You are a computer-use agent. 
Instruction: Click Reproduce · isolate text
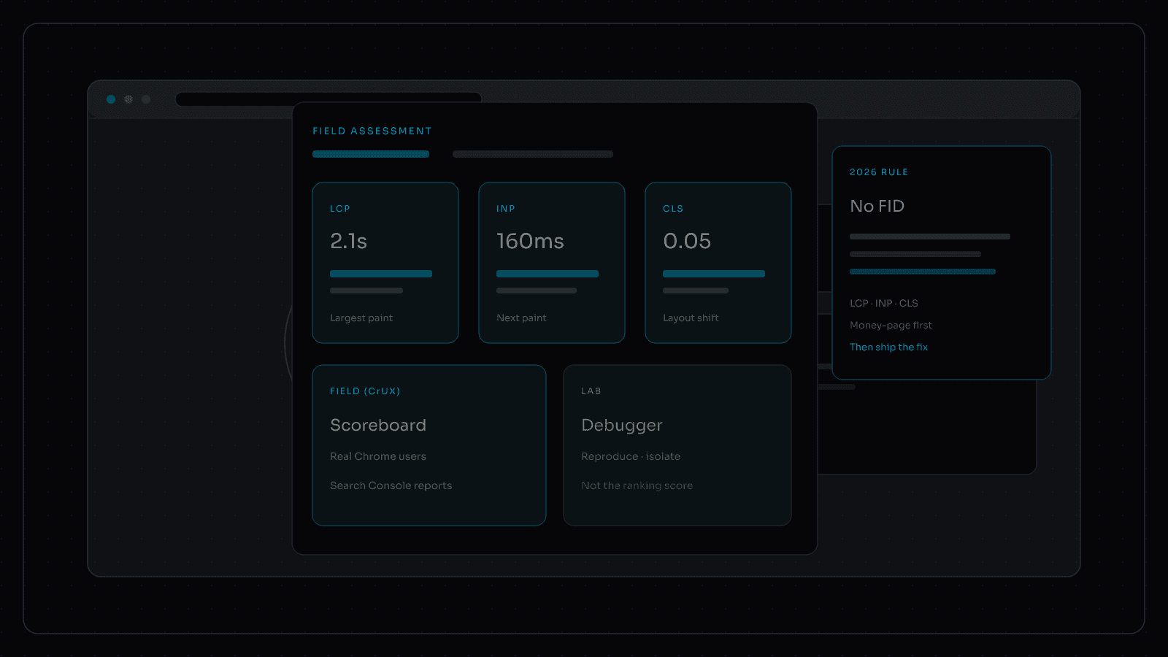pyautogui.click(x=631, y=456)
